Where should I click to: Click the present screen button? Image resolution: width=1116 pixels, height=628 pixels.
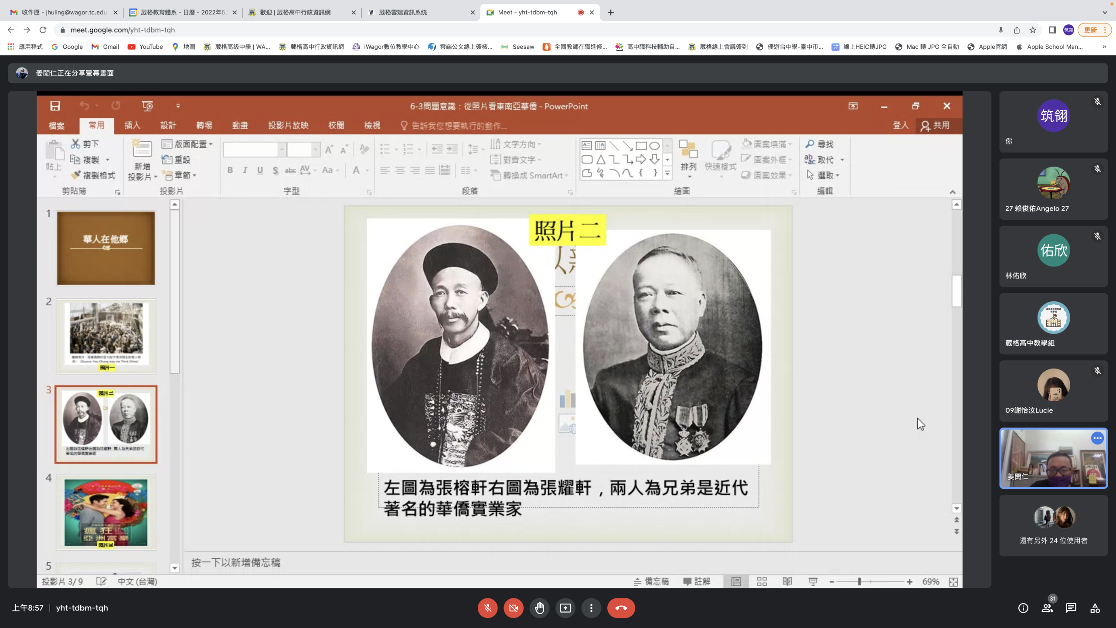click(x=565, y=608)
